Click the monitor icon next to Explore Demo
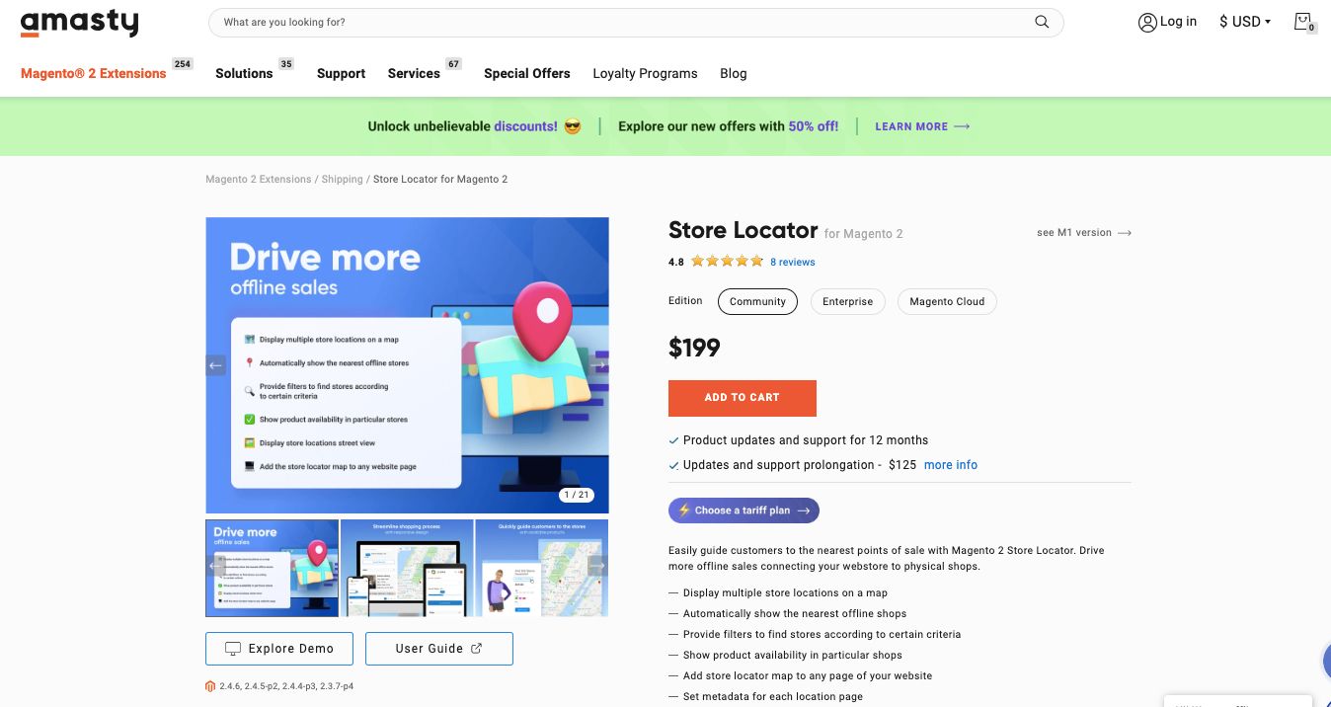 click(x=232, y=648)
